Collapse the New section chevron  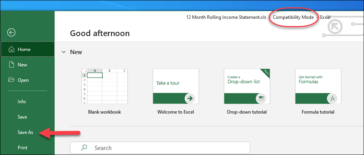[63, 52]
